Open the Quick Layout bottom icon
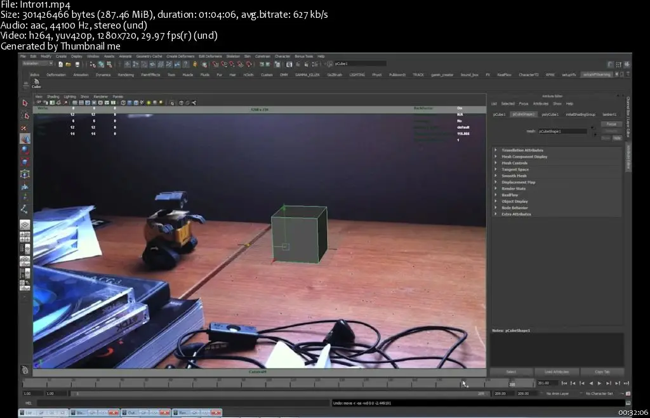 click(x=25, y=370)
